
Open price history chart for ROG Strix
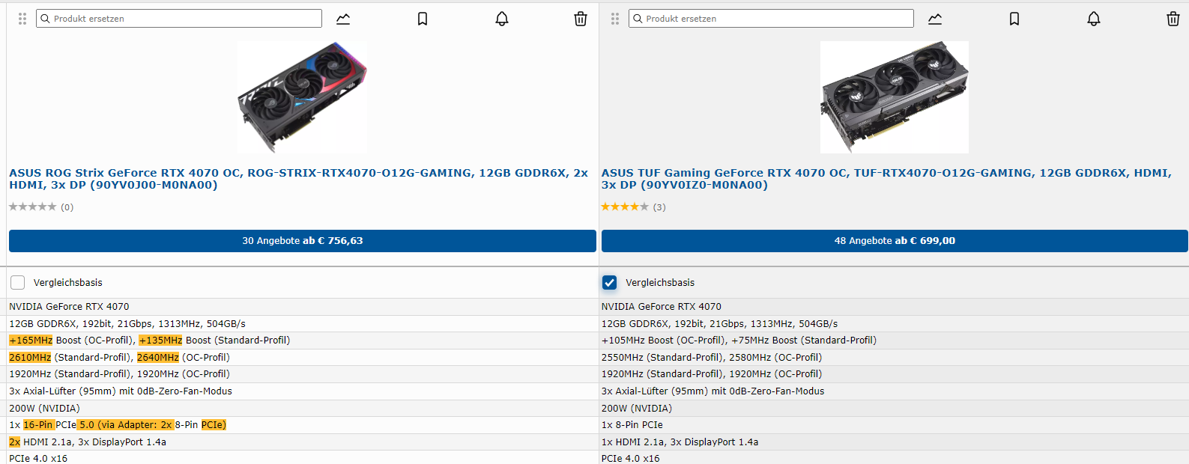click(x=343, y=19)
